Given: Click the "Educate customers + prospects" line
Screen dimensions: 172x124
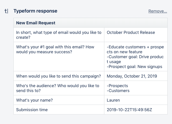Looking at the screenshot, I should click(x=135, y=49).
